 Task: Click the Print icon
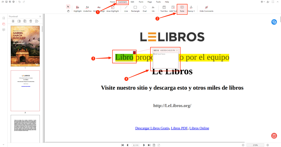click(x=14, y=2)
